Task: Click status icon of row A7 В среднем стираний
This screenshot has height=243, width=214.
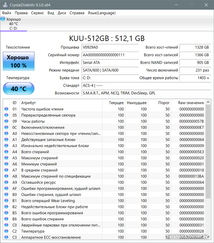Action: (6, 170)
